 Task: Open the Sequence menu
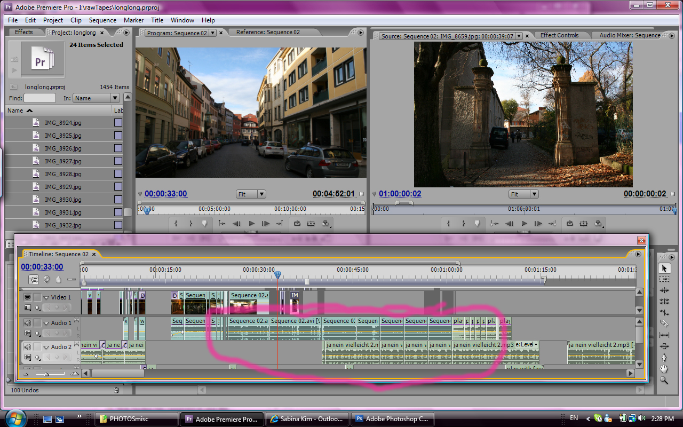coord(102,20)
